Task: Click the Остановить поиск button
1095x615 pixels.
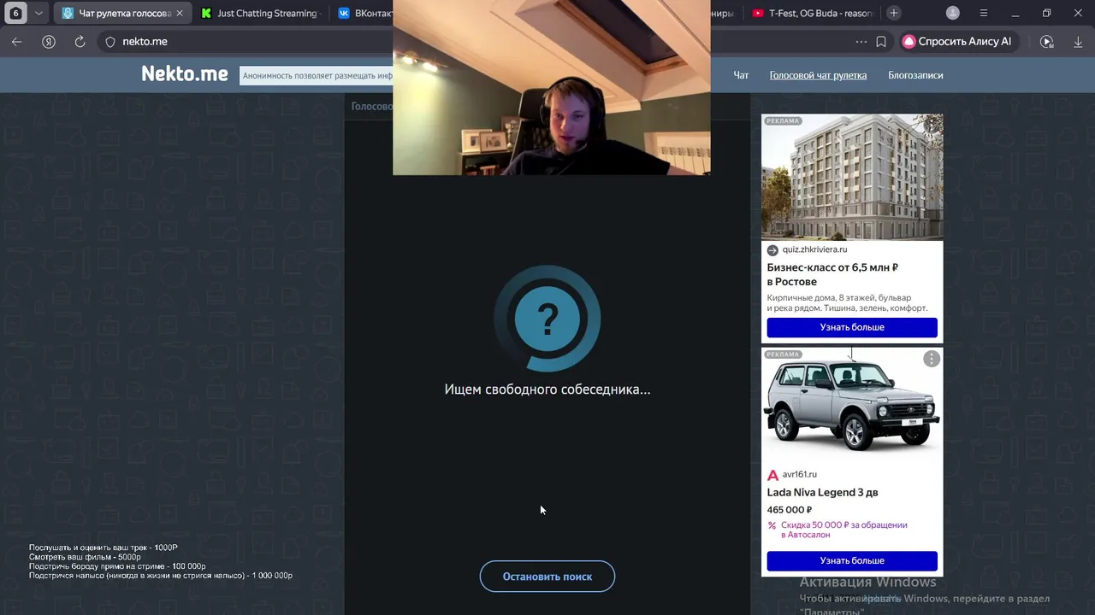Action: [547, 577]
